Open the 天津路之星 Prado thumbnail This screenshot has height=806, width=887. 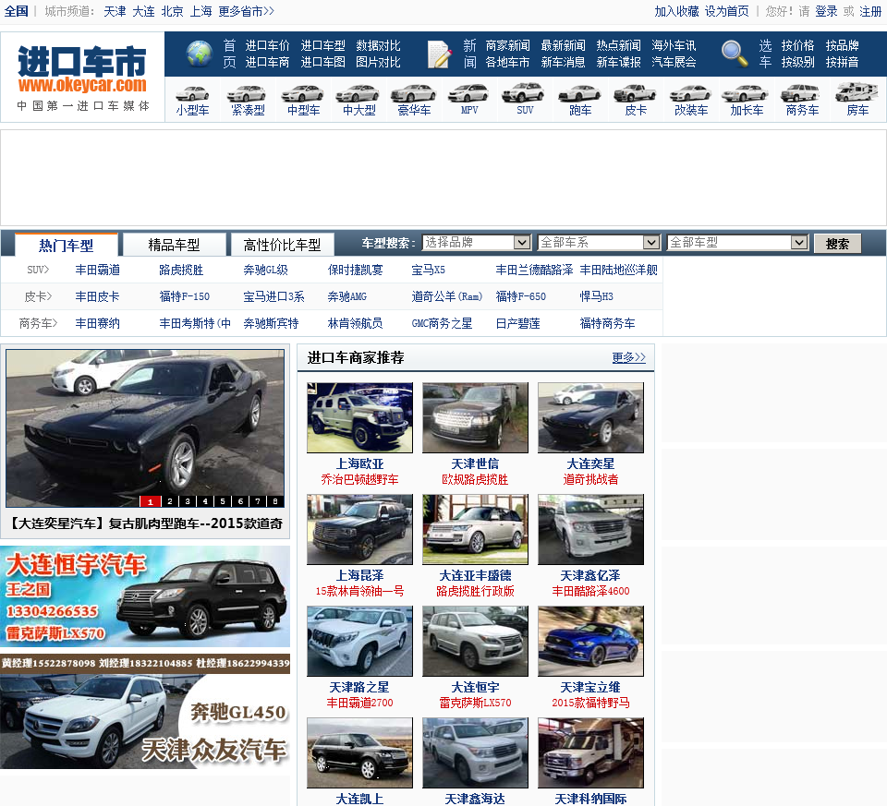pyautogui.click(x=359, y=642)
